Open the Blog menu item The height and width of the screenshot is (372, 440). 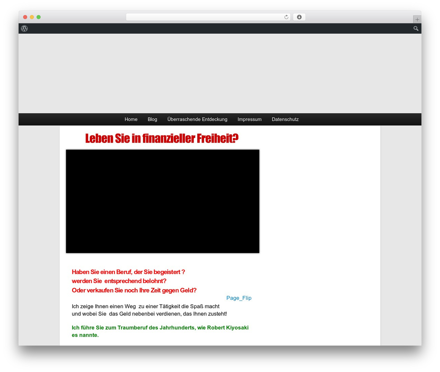(x=152, y=119)
